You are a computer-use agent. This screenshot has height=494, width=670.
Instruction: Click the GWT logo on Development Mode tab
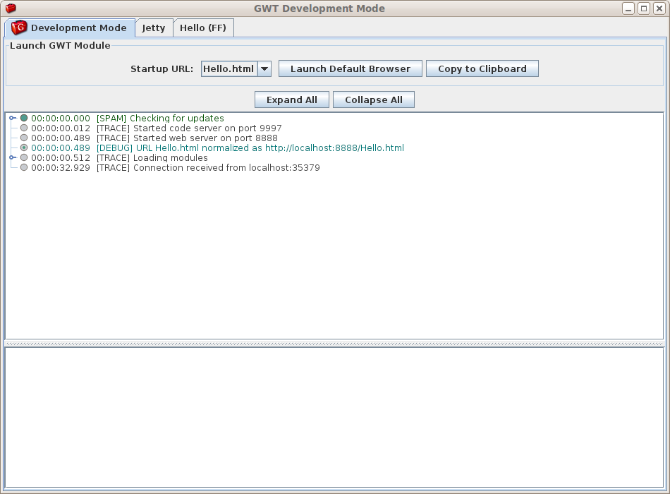(x=19, y=28)
